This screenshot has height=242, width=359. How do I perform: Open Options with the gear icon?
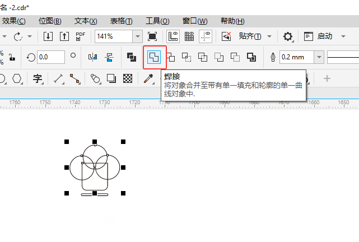pos(288,36)
